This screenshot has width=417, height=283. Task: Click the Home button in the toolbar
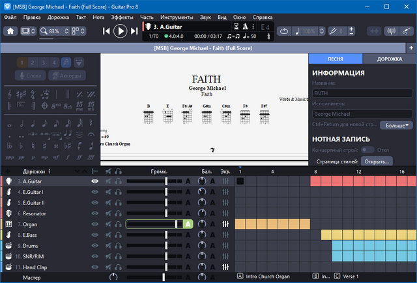tap(11, 31)
